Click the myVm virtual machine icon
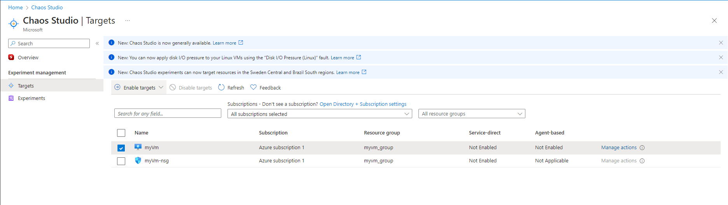 click(138, 147)
